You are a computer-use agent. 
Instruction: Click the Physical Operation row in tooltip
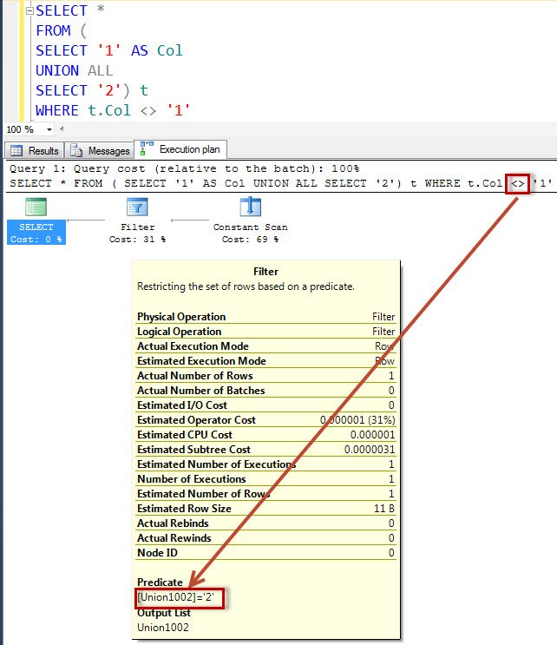(x=266, y=317)
